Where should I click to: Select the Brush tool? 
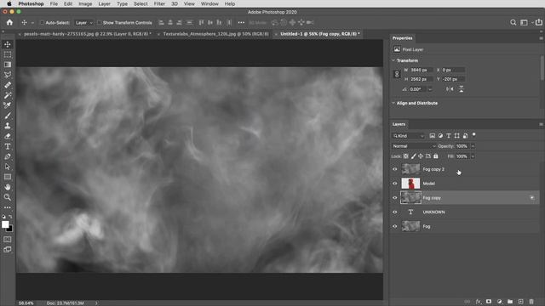(8, 116)
